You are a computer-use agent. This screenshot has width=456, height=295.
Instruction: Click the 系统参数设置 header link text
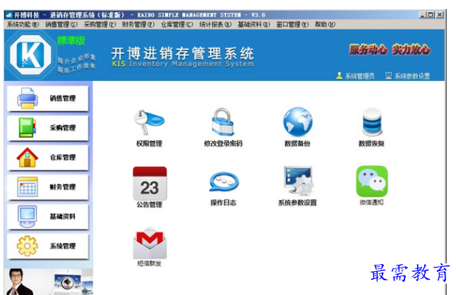412,76
